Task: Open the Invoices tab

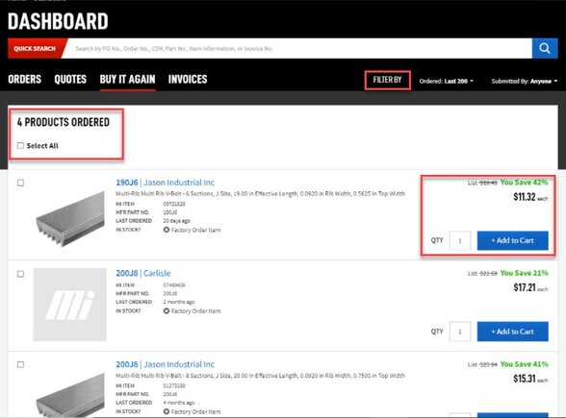Action: click(188, 79)
